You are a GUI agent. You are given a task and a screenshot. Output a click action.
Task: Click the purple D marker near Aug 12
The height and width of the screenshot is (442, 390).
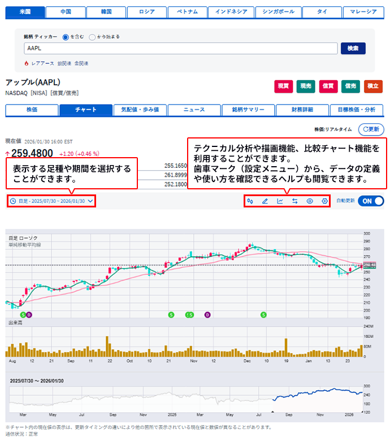click(29, 315)
